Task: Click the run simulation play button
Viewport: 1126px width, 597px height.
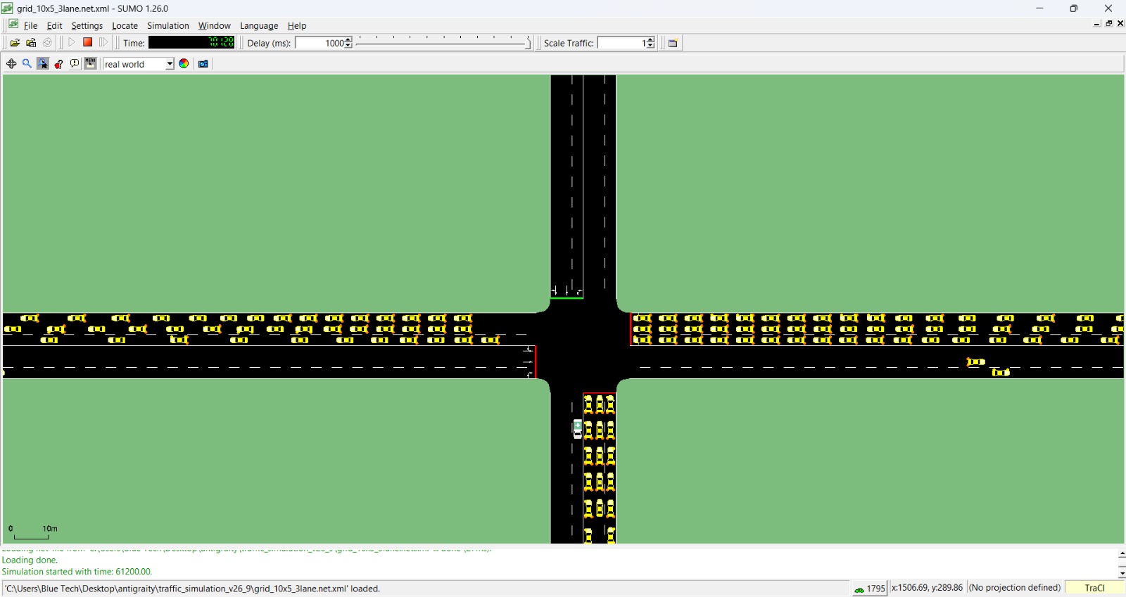Action: point(72,43)
